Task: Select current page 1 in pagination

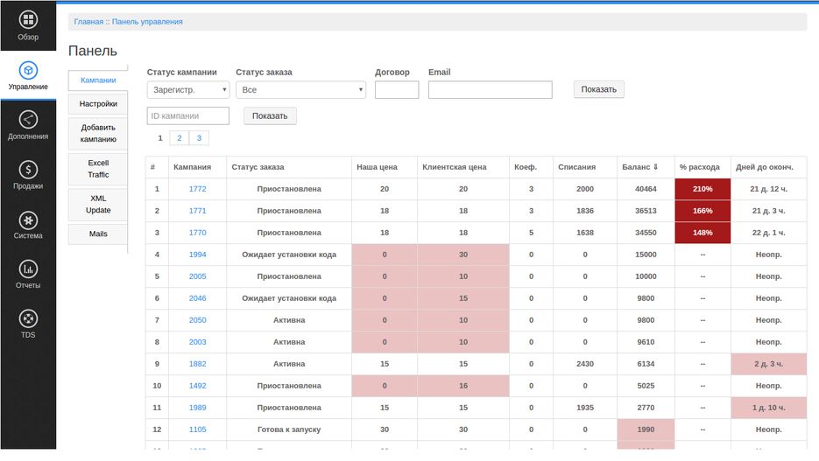Action: 160,137
